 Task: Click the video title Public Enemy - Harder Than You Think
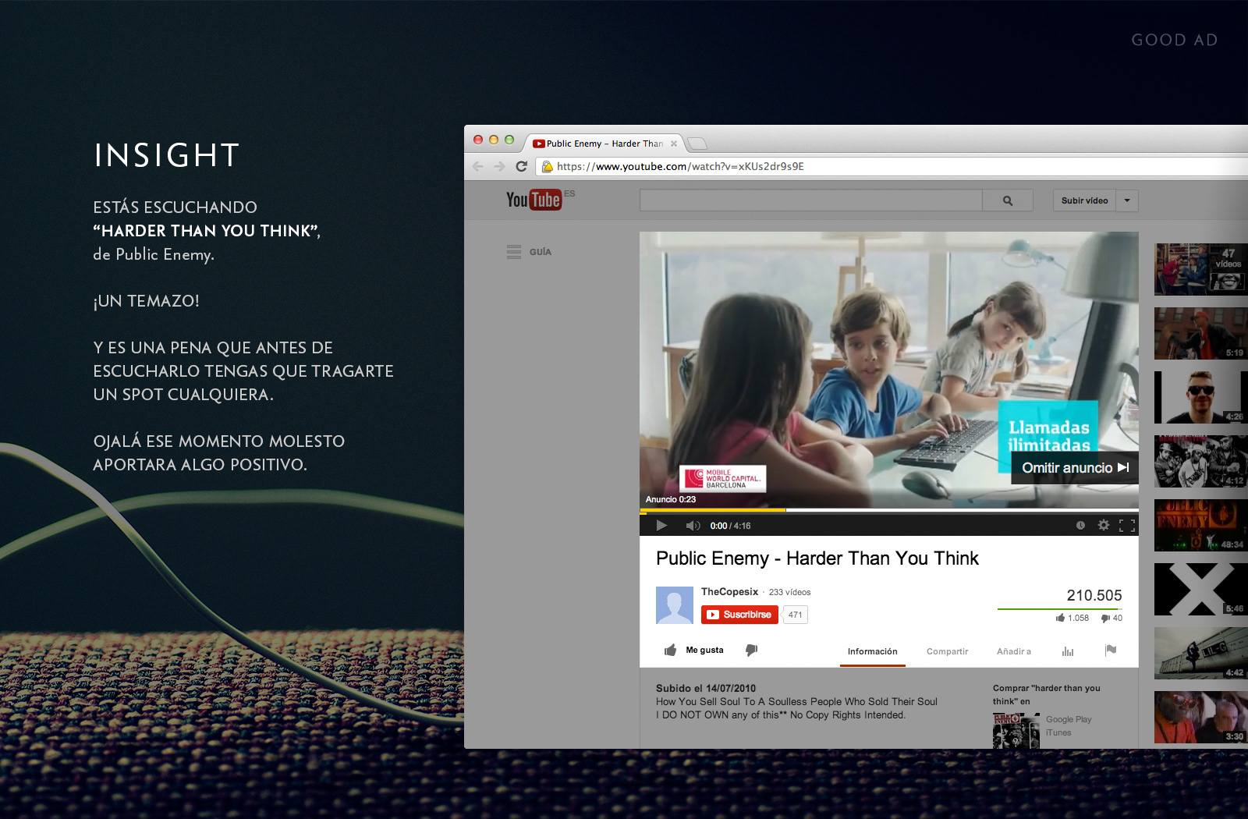[x=817, y=558]
